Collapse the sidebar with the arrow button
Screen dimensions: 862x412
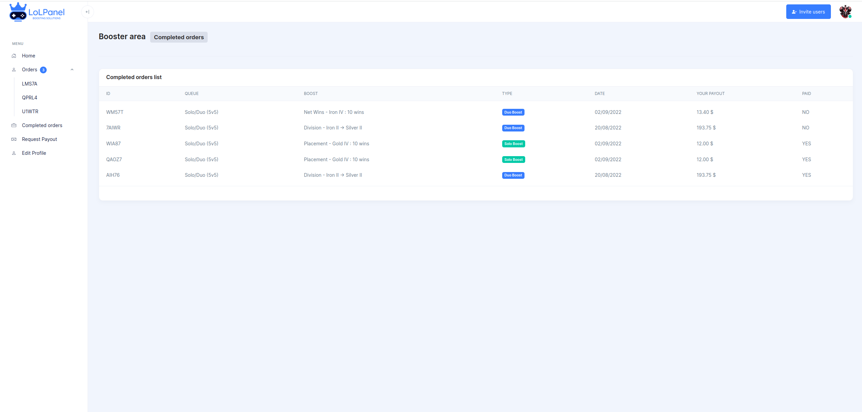pos(87,12)
